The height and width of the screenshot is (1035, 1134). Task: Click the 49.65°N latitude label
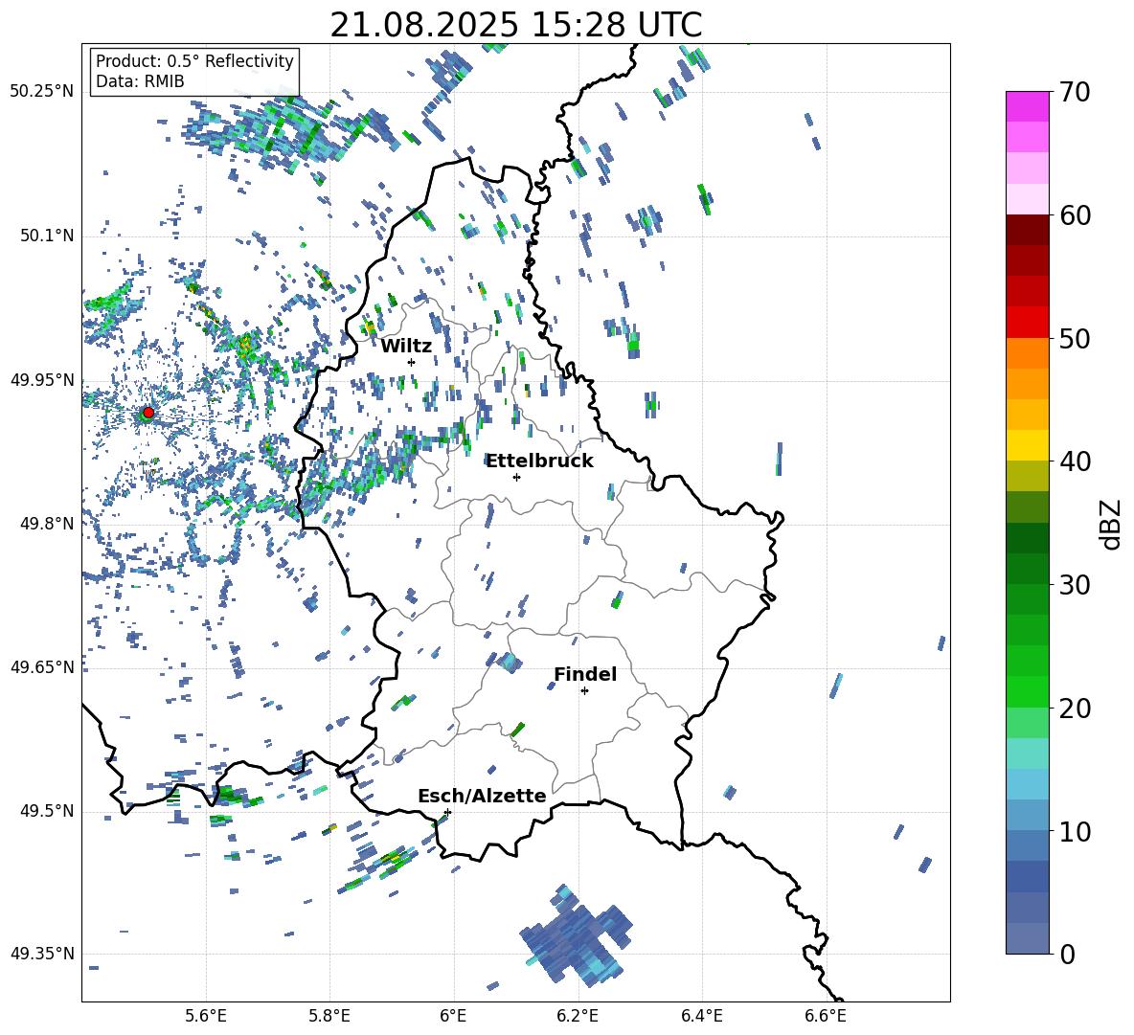point(41,666)
